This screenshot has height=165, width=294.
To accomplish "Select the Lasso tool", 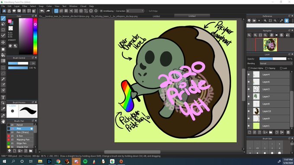I will [3, 73].
